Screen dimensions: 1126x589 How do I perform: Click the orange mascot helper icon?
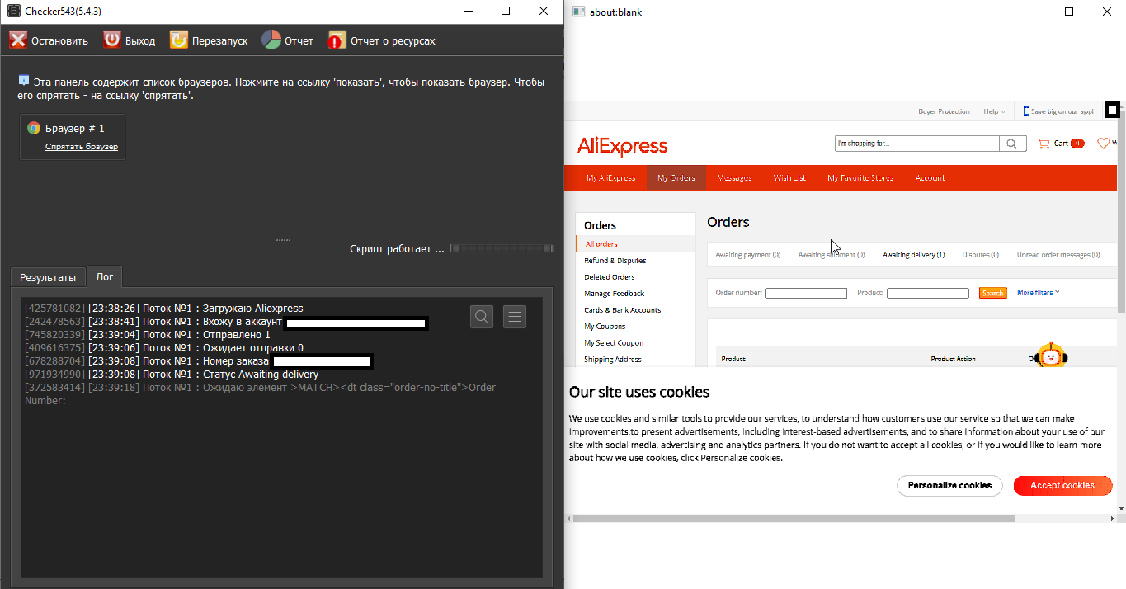(x=1051, y=356)
